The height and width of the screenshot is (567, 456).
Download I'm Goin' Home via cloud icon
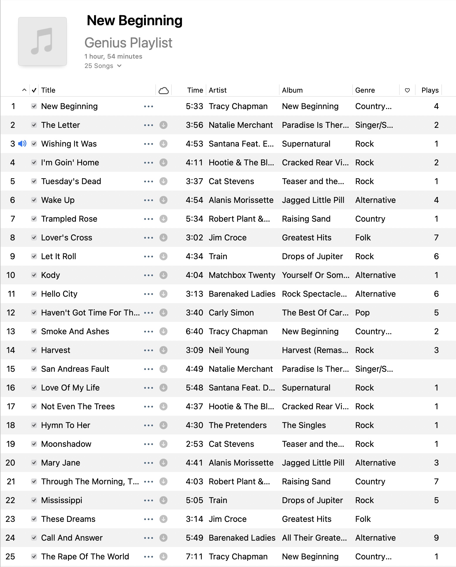pos(164,162)
